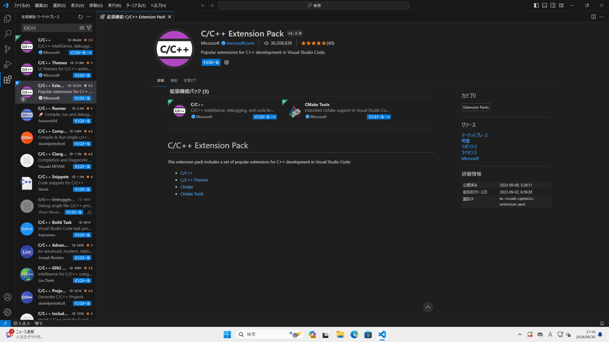Open Visual Studio Code from the taskbar
609x342 pixels.
[382, 334]
